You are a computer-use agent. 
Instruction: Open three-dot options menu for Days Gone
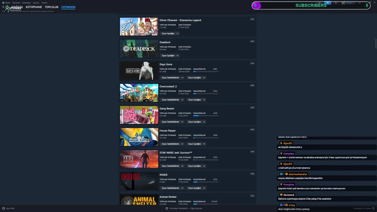click(252, 63)
